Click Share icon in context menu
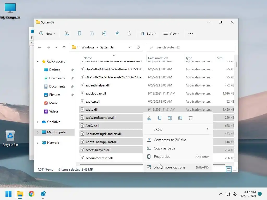The image size is (267, 200). (x=180, y=118)
